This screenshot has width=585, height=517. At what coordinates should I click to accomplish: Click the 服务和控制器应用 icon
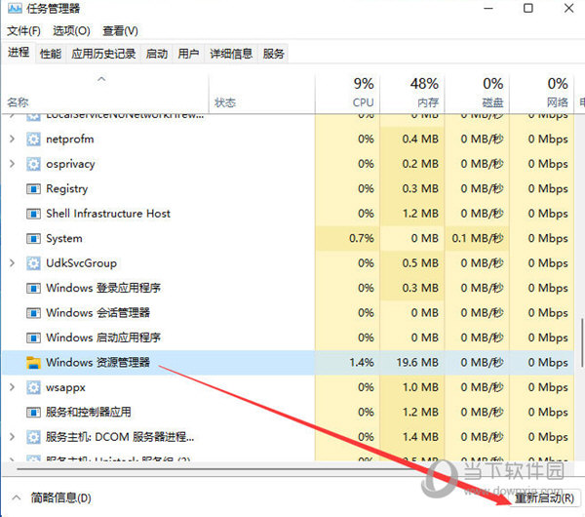pos(33,413)
